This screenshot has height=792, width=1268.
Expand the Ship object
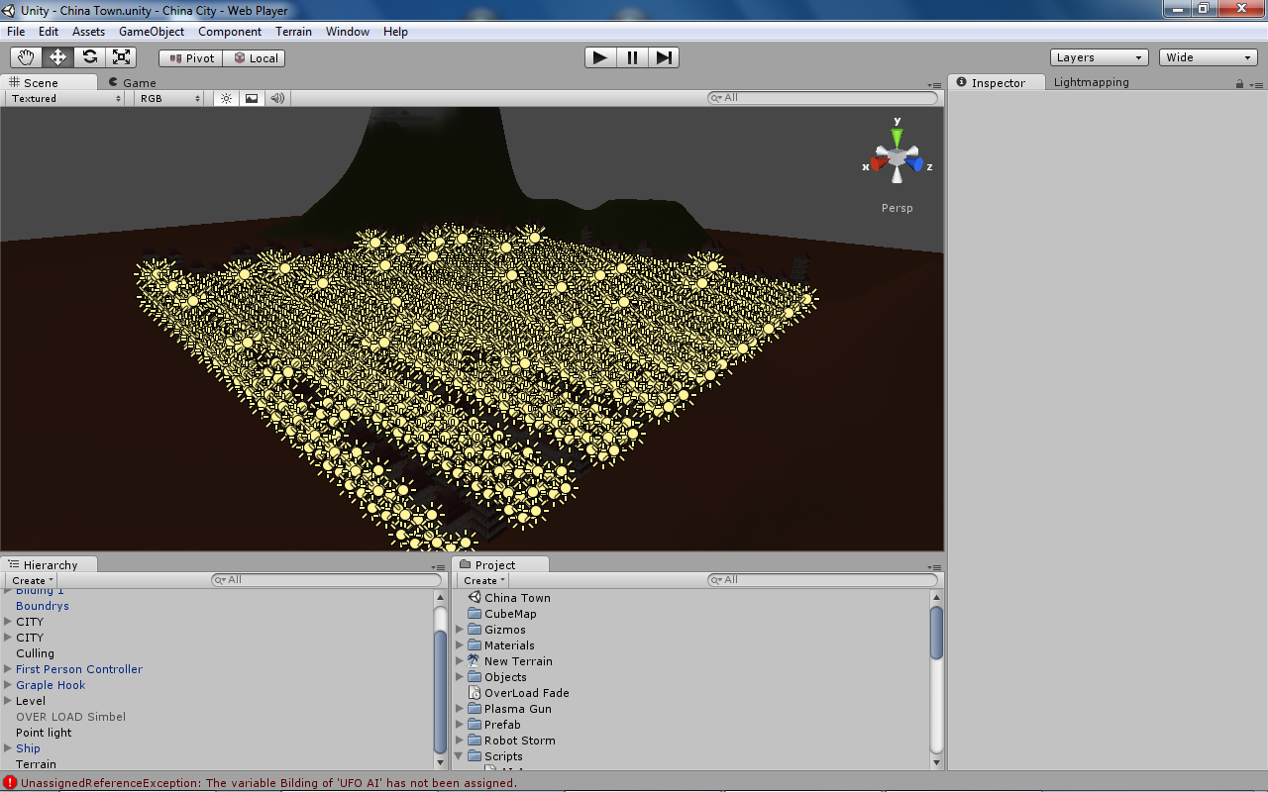[8, 748]
